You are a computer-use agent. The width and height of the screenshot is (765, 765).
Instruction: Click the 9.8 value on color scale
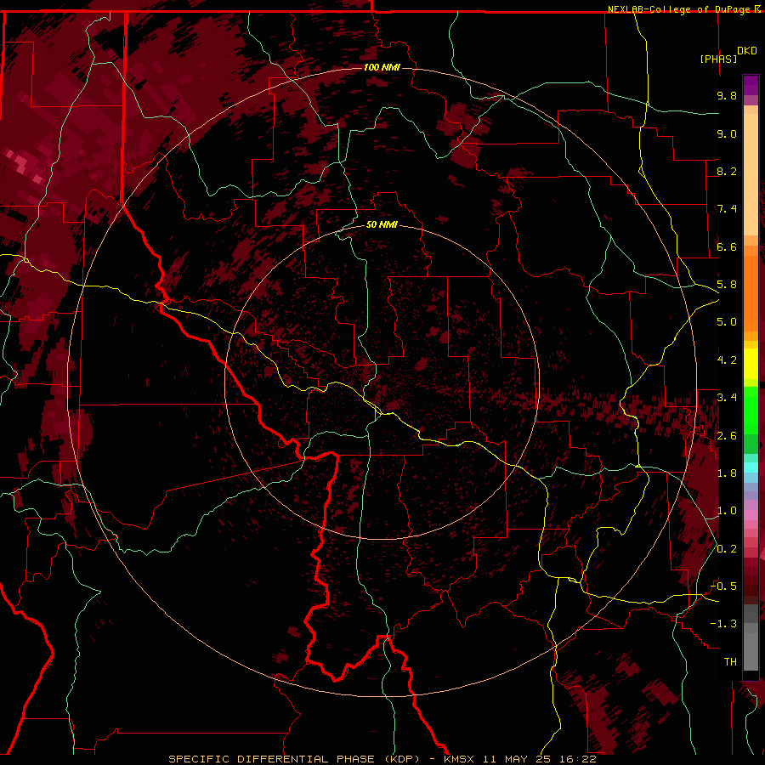(727, 95)
